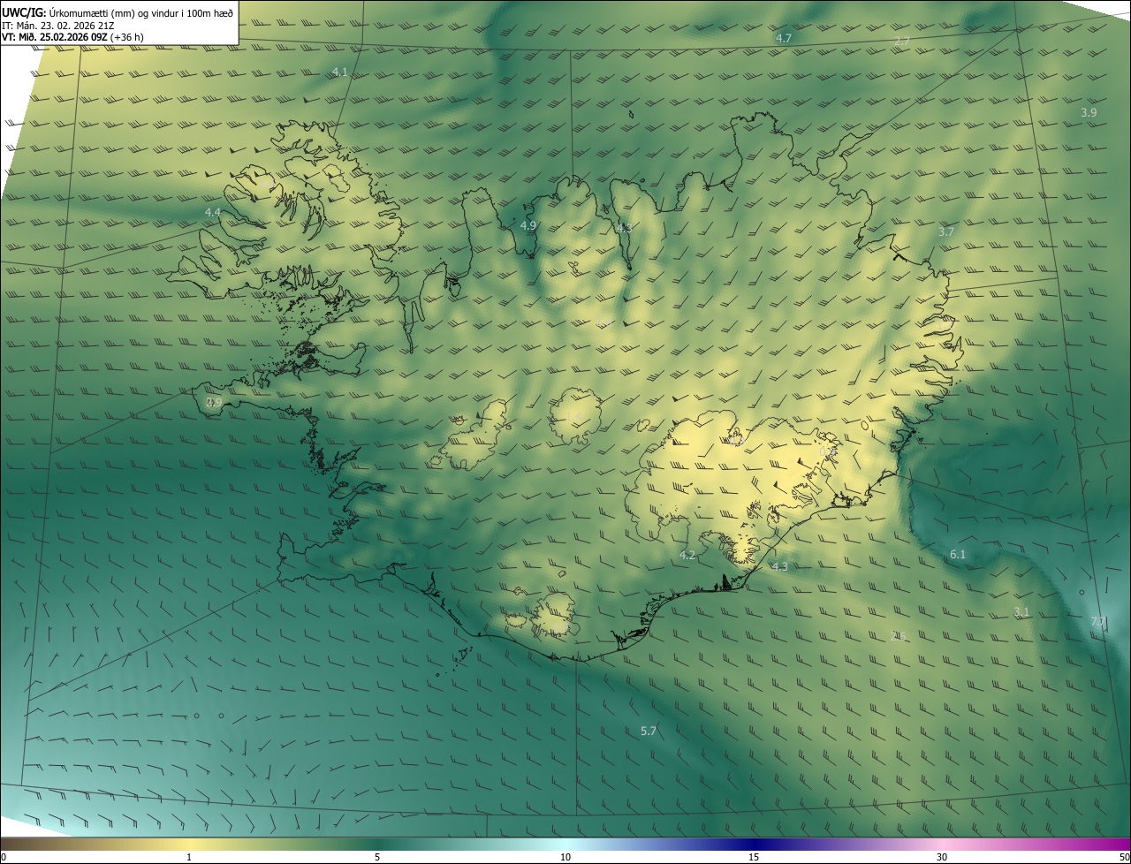This screenshot has height=864, width=1131.
Task: Click the '30' tick on the color scale
Action: coord(942,857)
